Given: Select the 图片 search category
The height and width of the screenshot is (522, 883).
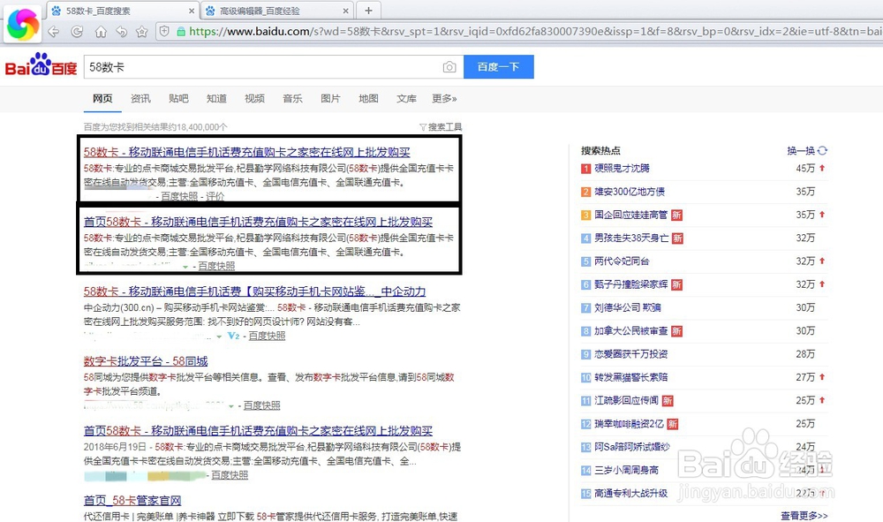Looking at the screenshot, I should [330, 99].
